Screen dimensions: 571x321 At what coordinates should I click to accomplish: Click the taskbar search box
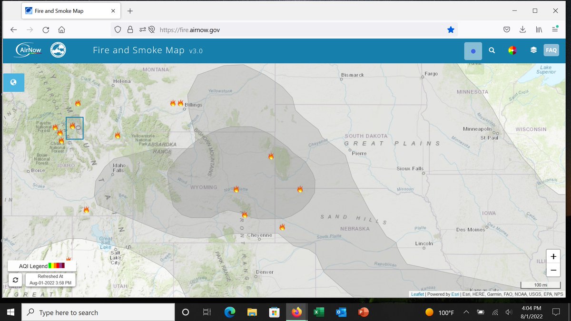[98, 312]
